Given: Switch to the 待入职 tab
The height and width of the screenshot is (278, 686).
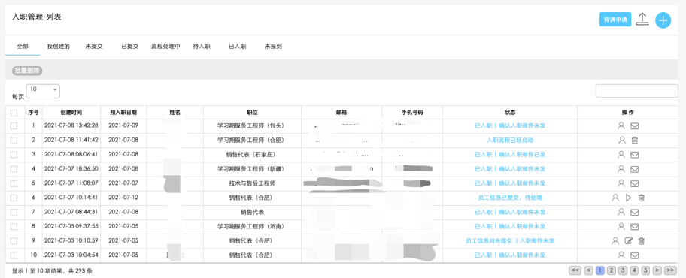Looking at the screenshot, I should [202, 46].
